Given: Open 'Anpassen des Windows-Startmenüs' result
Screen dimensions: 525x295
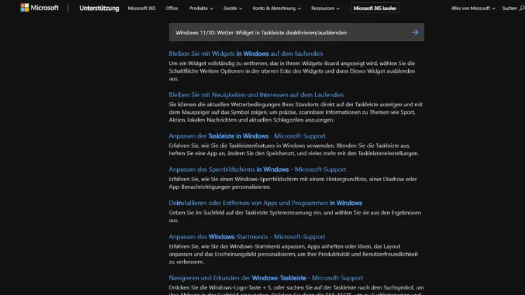Looking at the screenshot, I should (247, 236).
